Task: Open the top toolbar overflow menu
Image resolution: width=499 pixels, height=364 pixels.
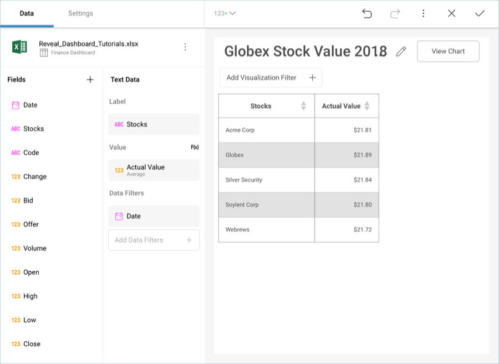Action: point(423,13)
